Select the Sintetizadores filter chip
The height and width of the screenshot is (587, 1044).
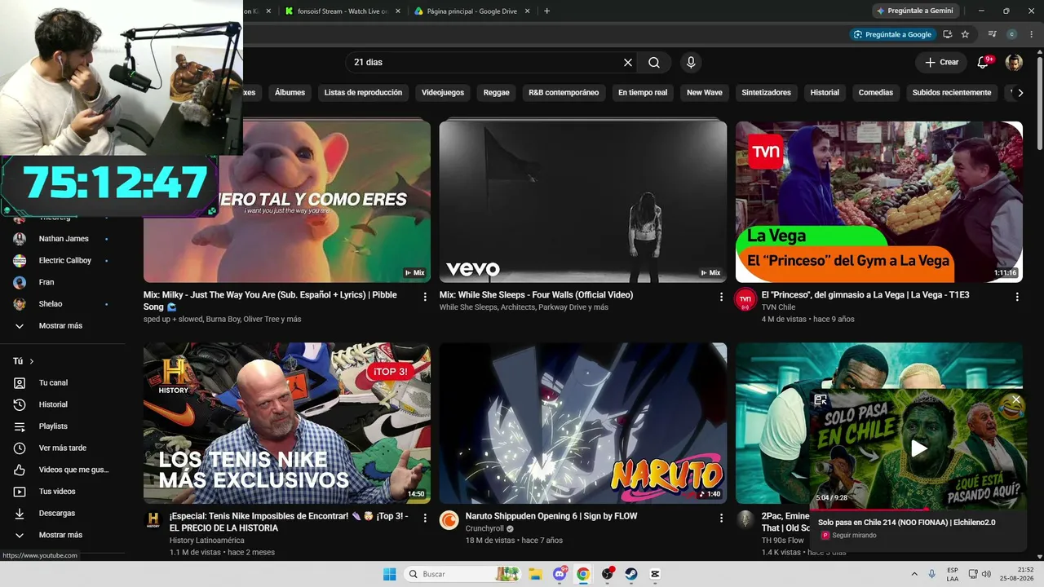(x=766, y=93)
